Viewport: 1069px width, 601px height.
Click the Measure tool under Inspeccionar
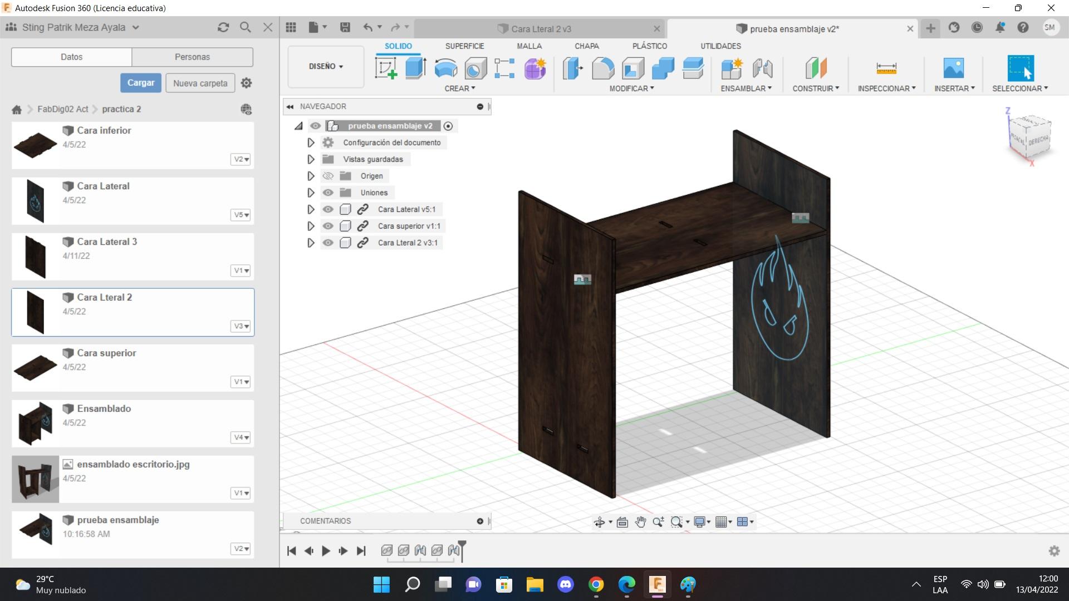[886, 68]
